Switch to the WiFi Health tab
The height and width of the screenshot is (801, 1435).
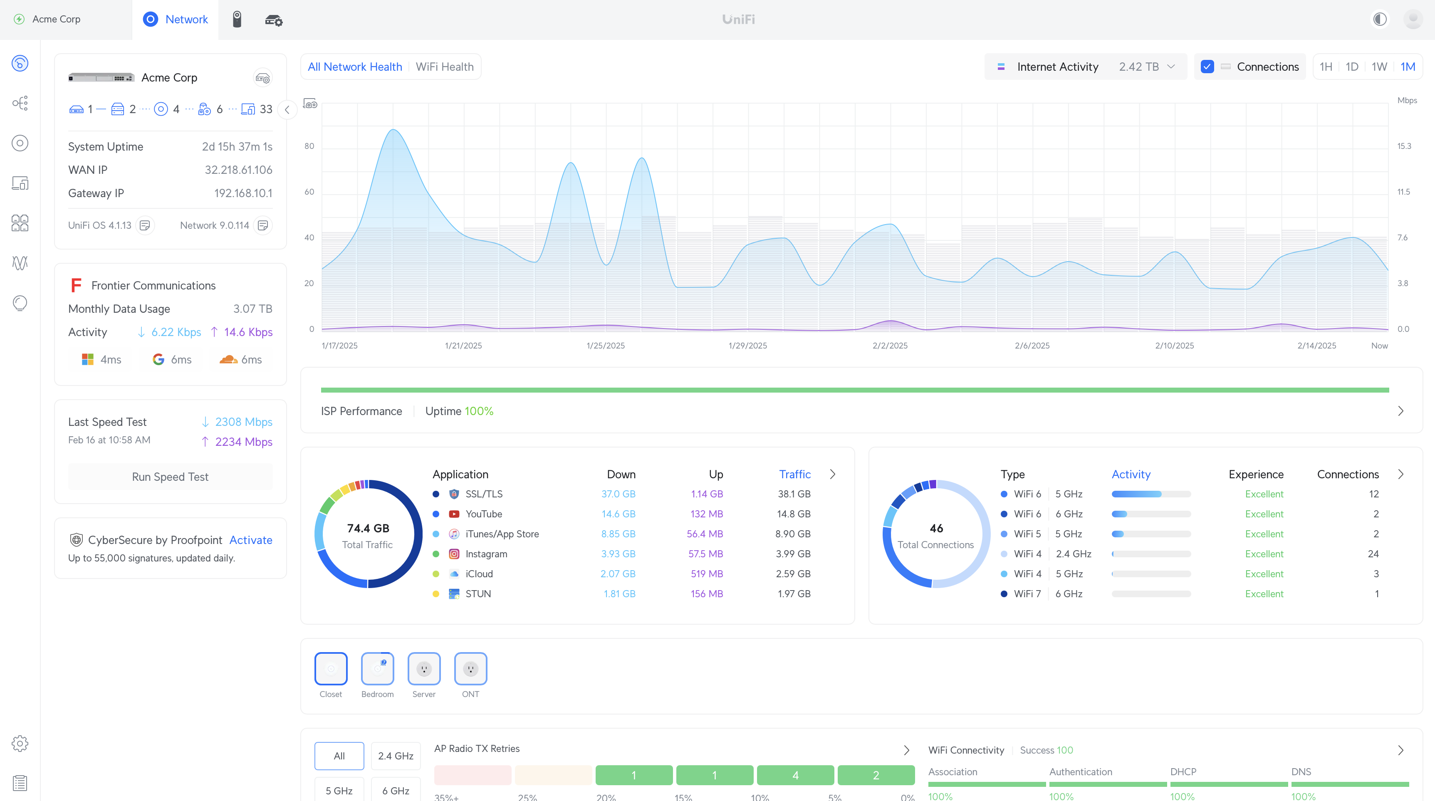tap(445, 67)
